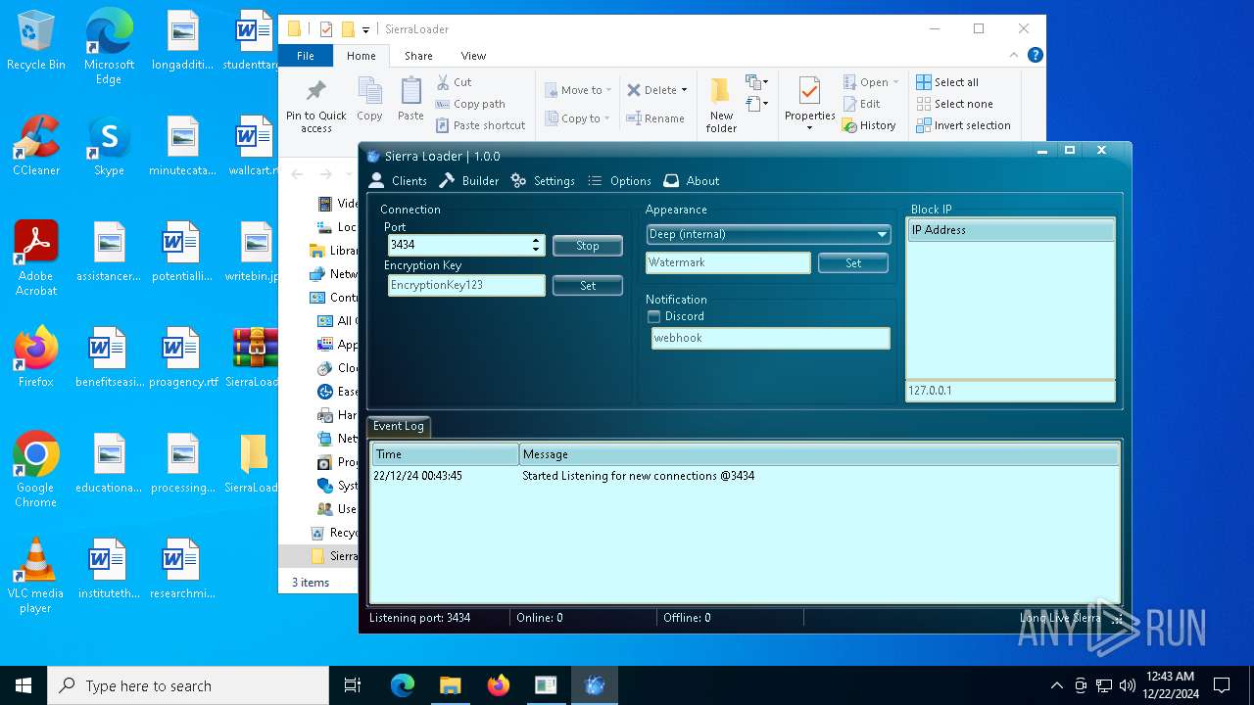Click the Online: 0 status entry
This screenshot has height=705, width=1254.
click(540, 618)
